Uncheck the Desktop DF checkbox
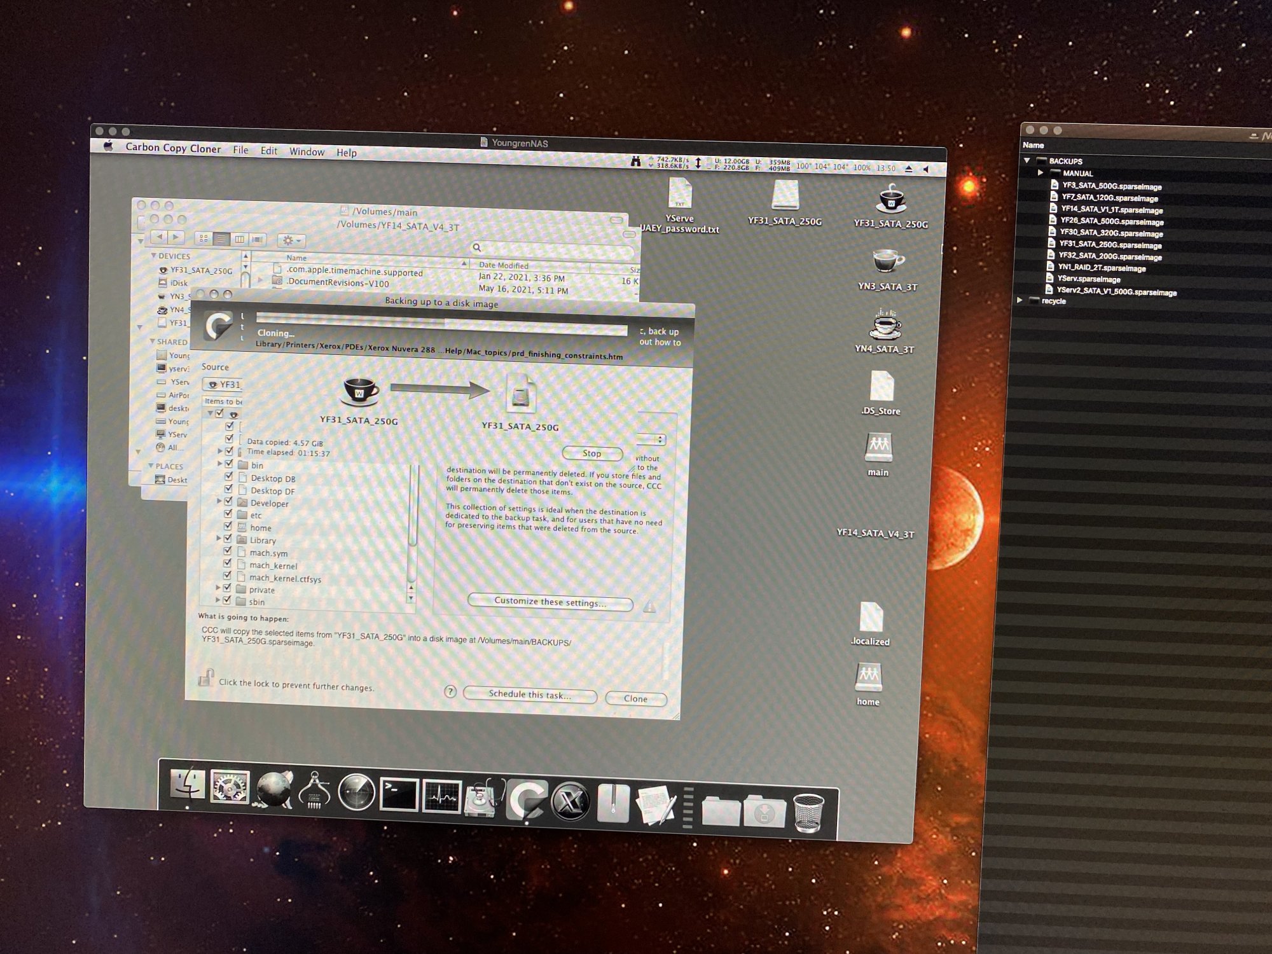Screen dimensions: 1272x954 (229, 488)
